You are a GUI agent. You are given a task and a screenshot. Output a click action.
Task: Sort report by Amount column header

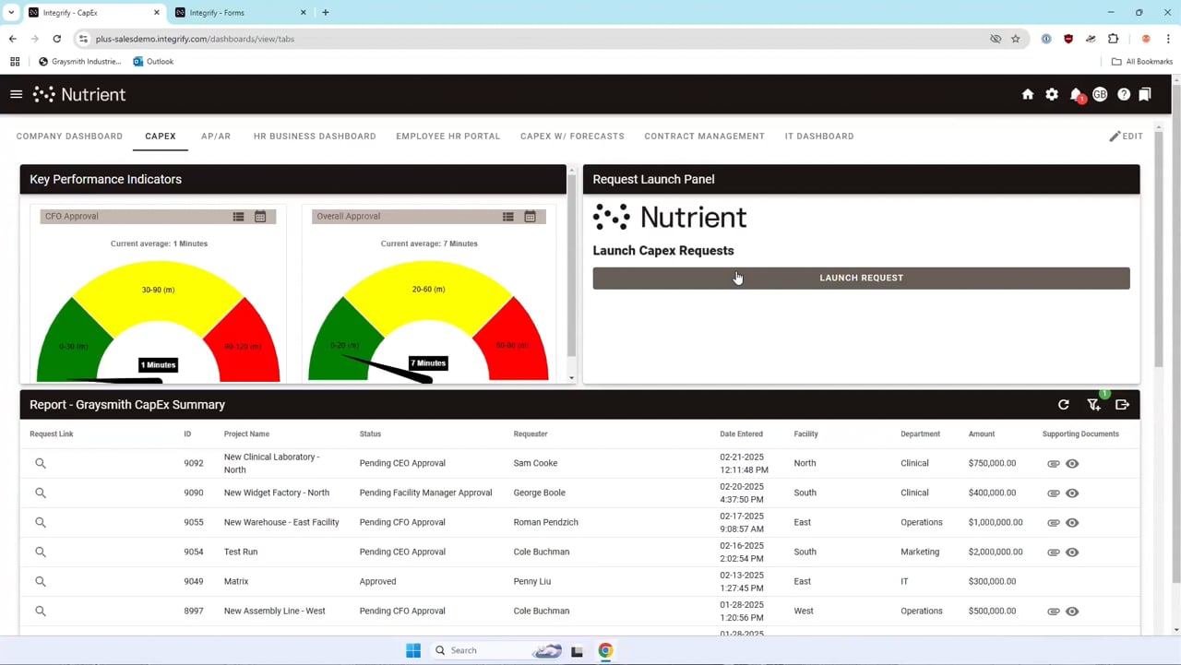pyautogui.click(x=982, y=433)
